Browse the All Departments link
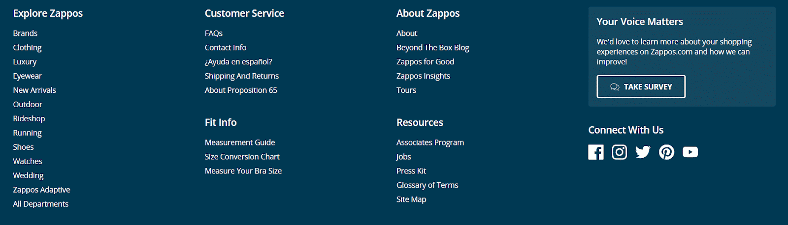The width and height of the screenshot is (788, 225). pos(40,204)
